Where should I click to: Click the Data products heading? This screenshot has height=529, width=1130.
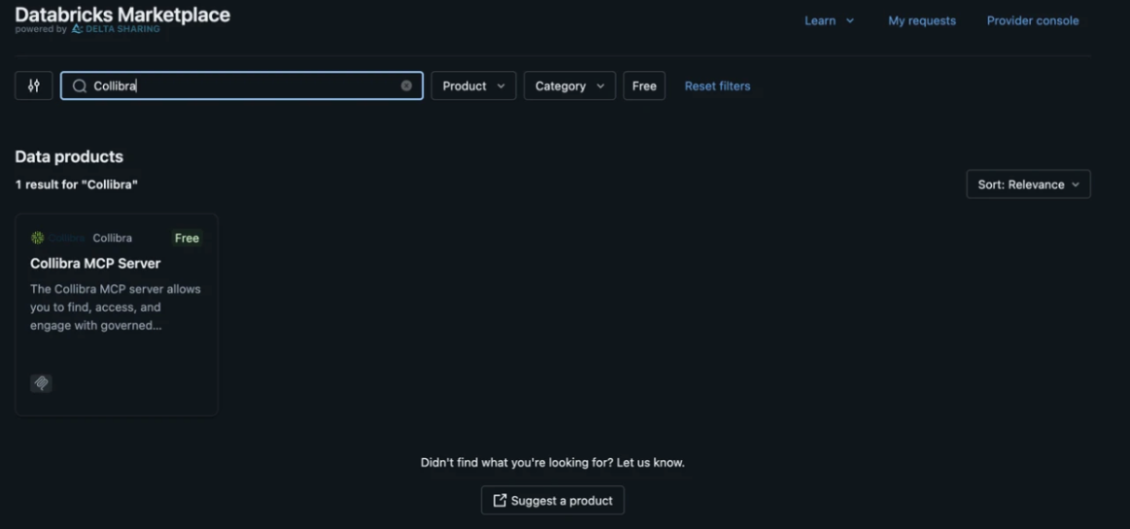coord(69,156)
